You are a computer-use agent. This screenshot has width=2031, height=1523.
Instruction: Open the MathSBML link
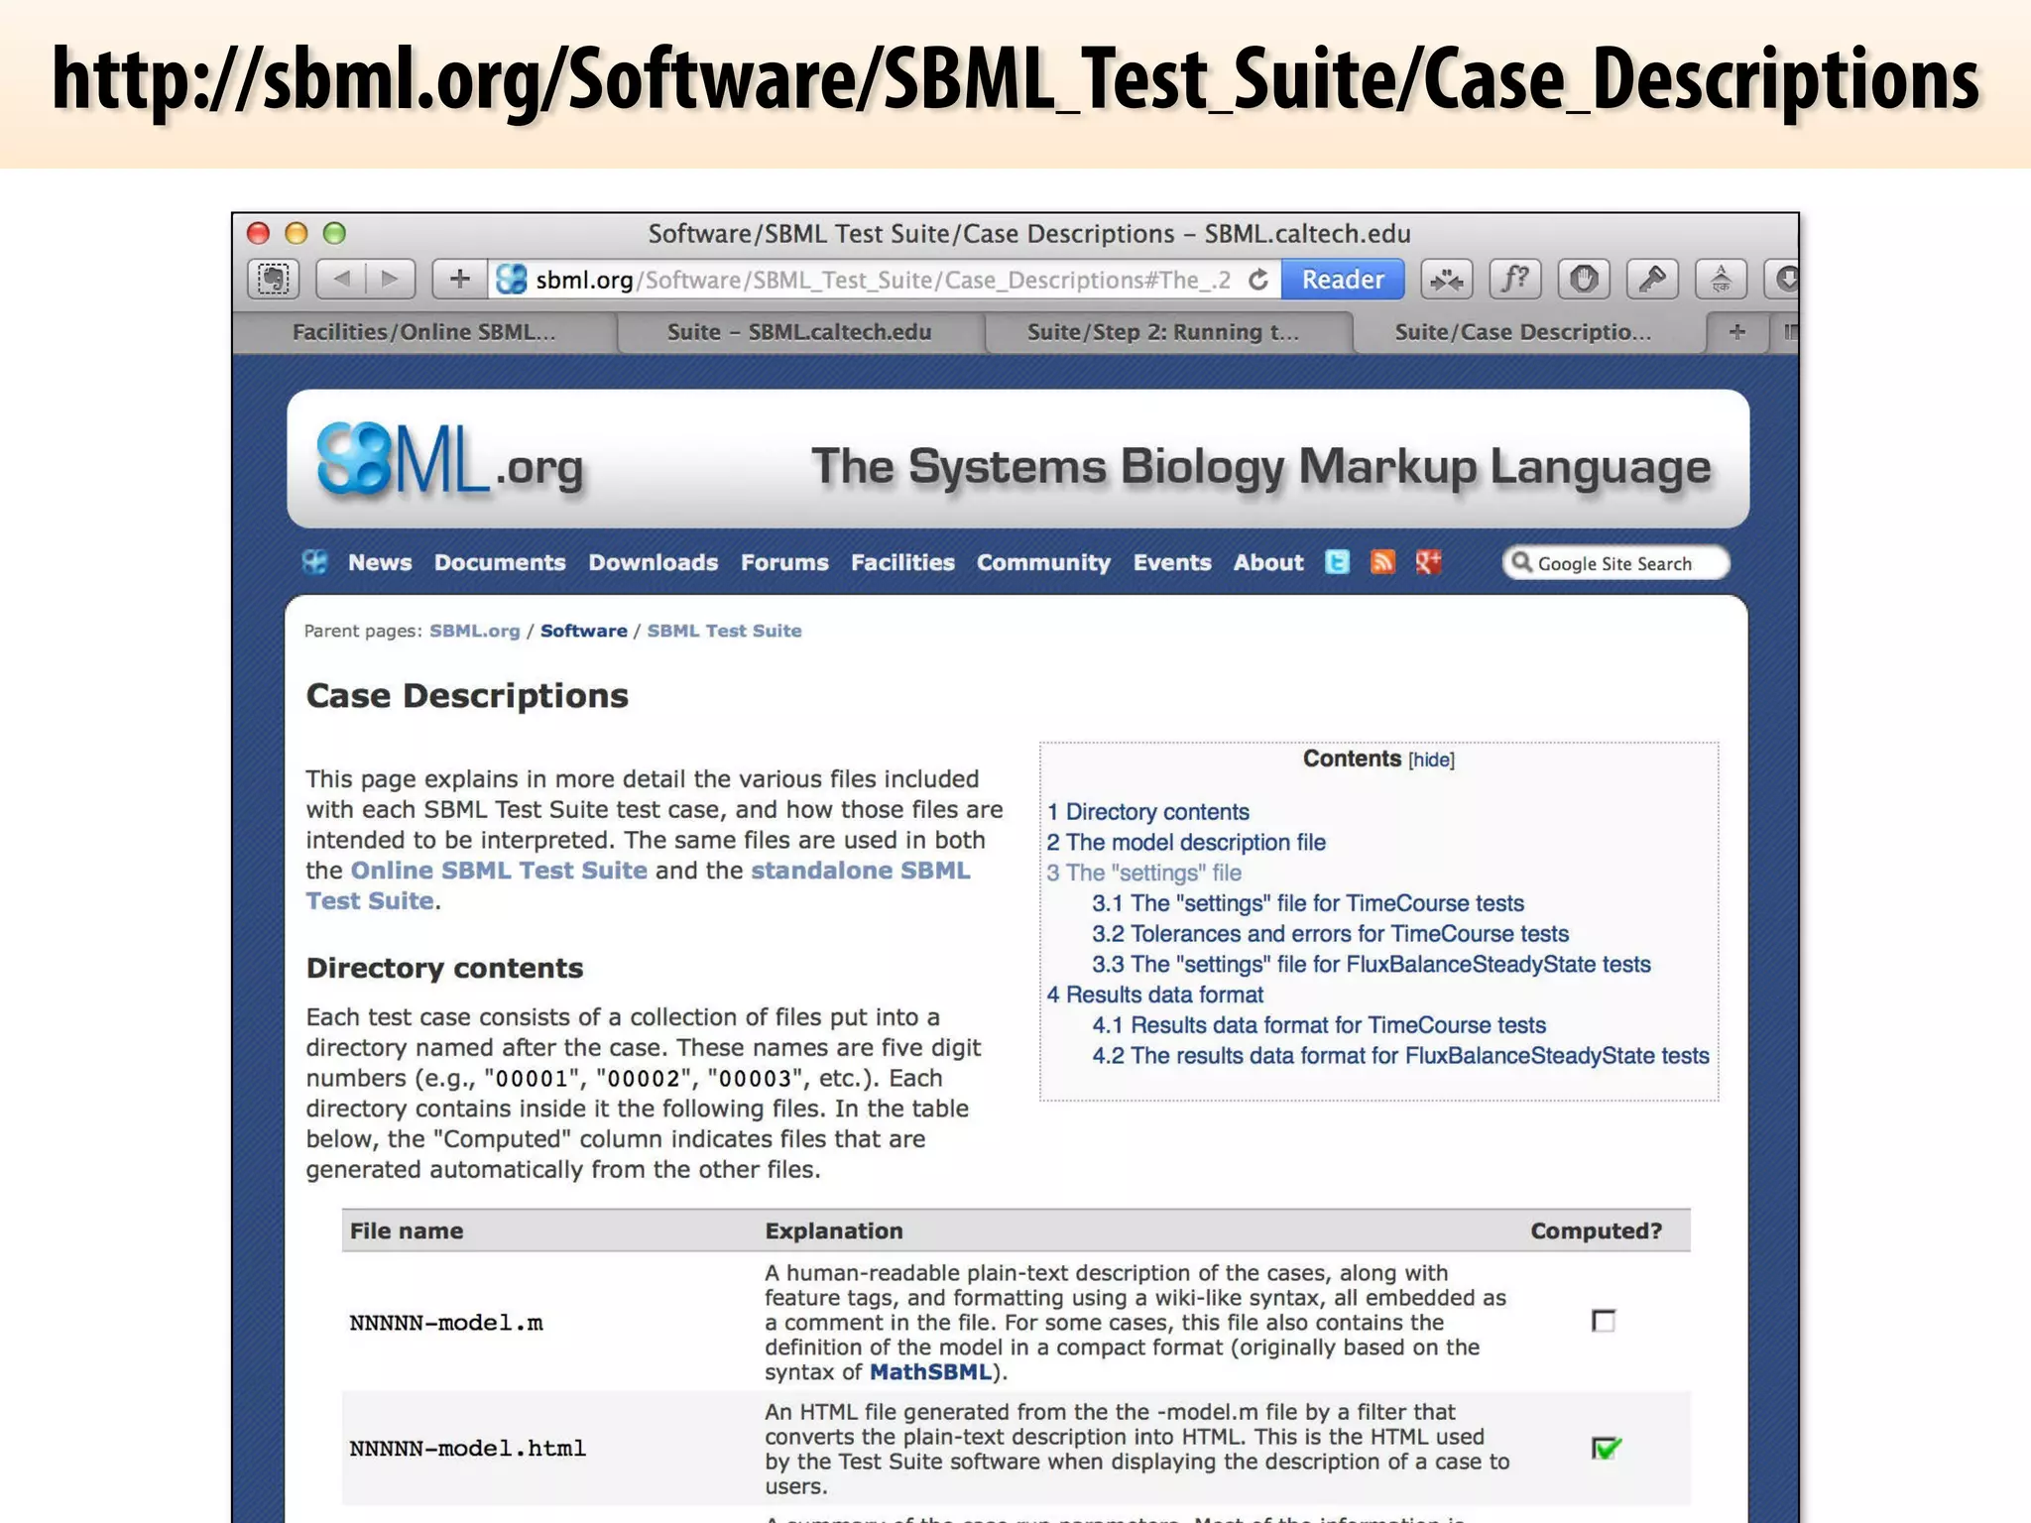(x=930, y=1372)
